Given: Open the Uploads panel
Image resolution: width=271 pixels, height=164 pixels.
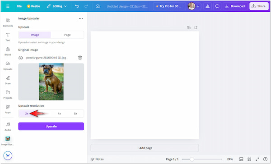Looking at the screenshot, I should click(x=8, y=66).
